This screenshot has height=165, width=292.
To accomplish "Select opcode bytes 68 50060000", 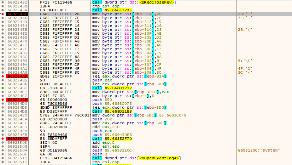I will 53,100.
